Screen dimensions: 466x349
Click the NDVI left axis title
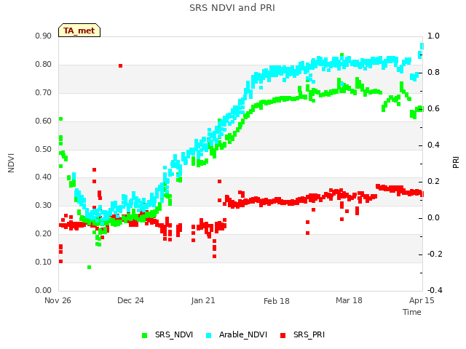11,163
